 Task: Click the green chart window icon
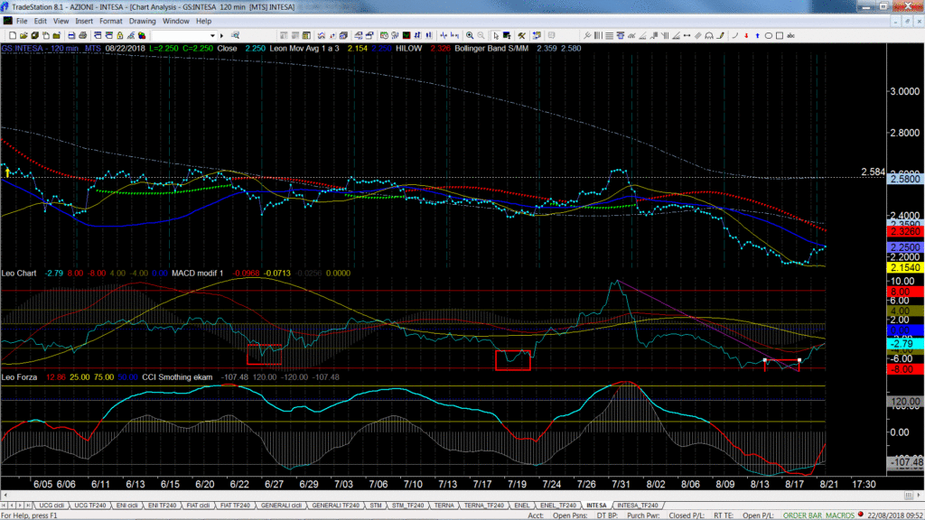[x=406, y=36]
